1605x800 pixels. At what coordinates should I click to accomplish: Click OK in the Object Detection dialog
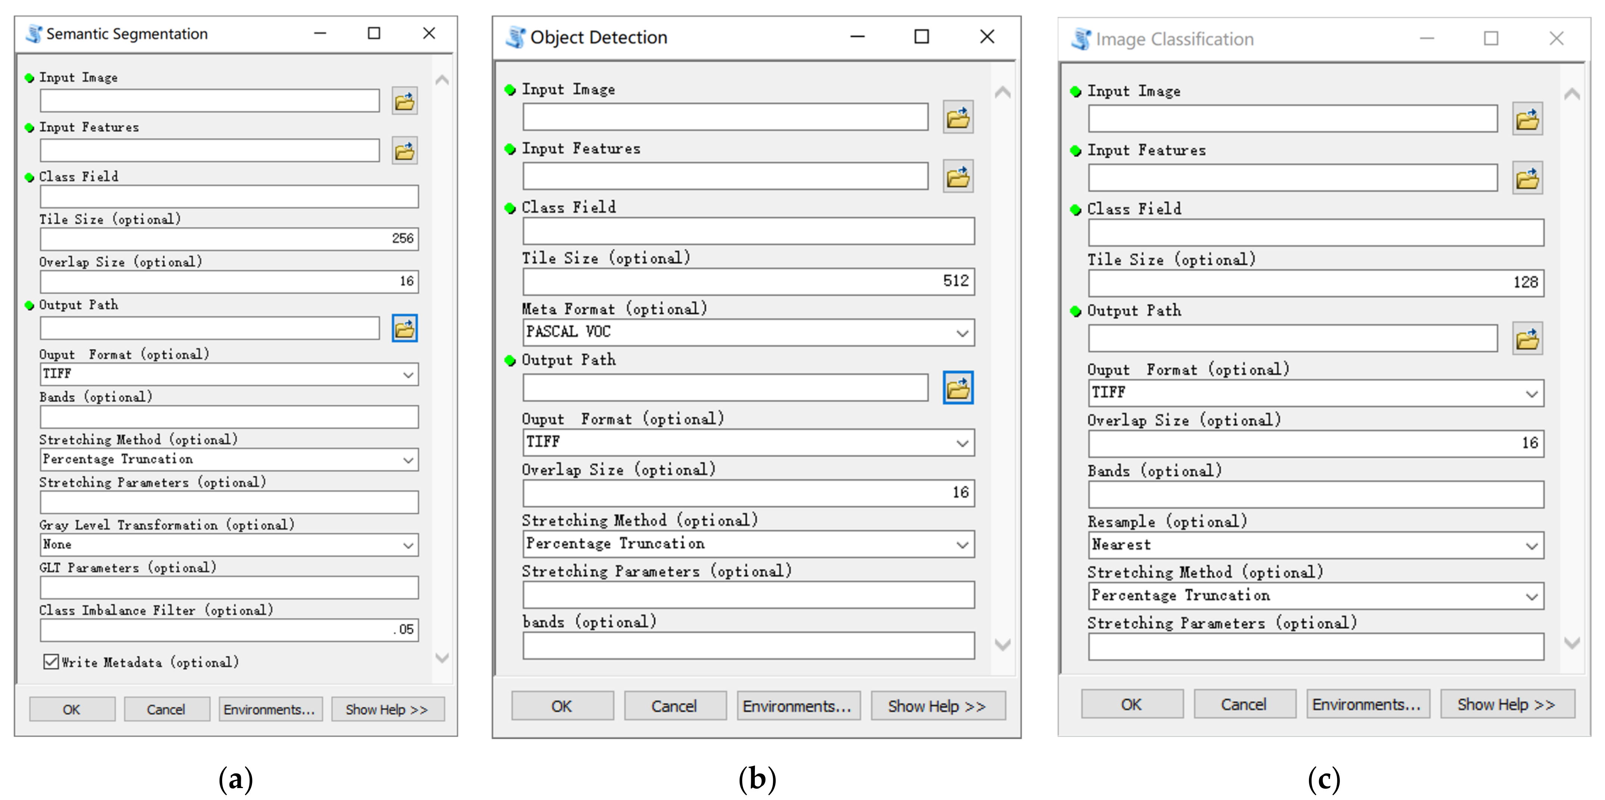562,706
